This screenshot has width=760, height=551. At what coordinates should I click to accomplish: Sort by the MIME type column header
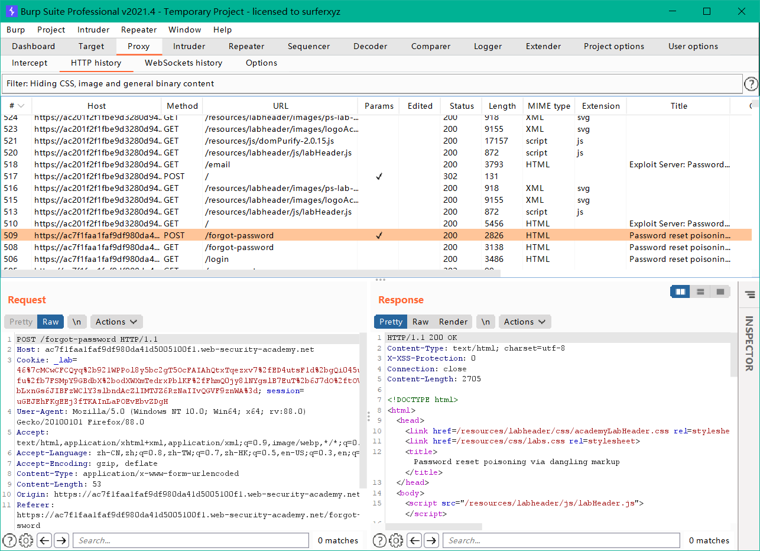(549, 106)
